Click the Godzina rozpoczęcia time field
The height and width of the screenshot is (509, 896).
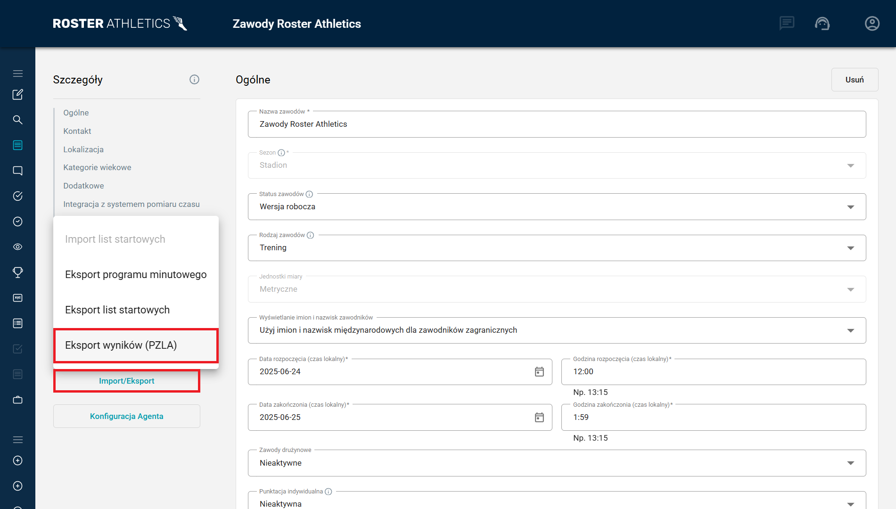point(713,372)
